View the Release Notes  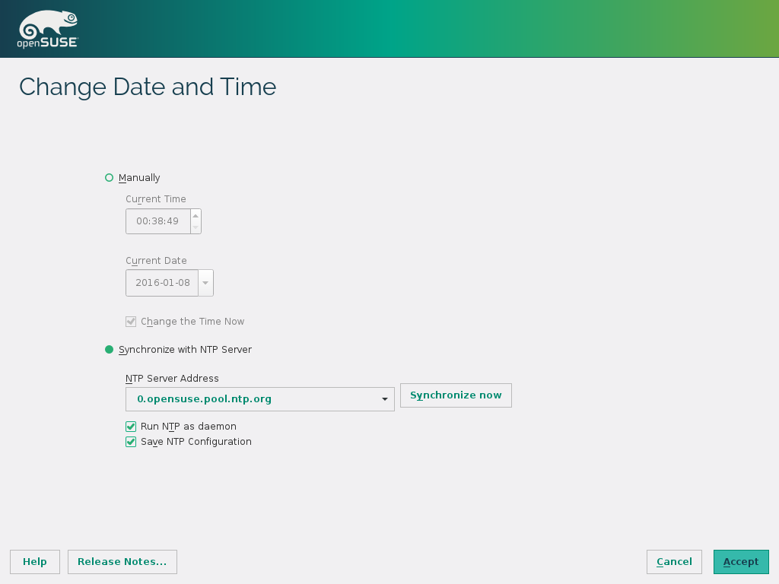122,562
